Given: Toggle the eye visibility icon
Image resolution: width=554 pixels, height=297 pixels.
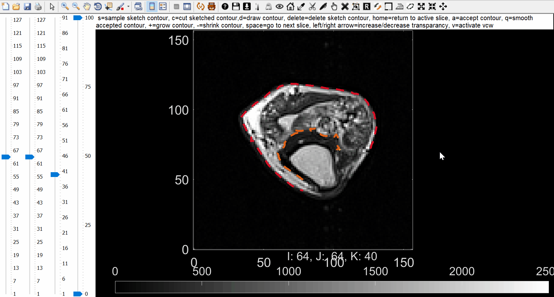Looking at the screenshot, I should (x=279, y=6).
